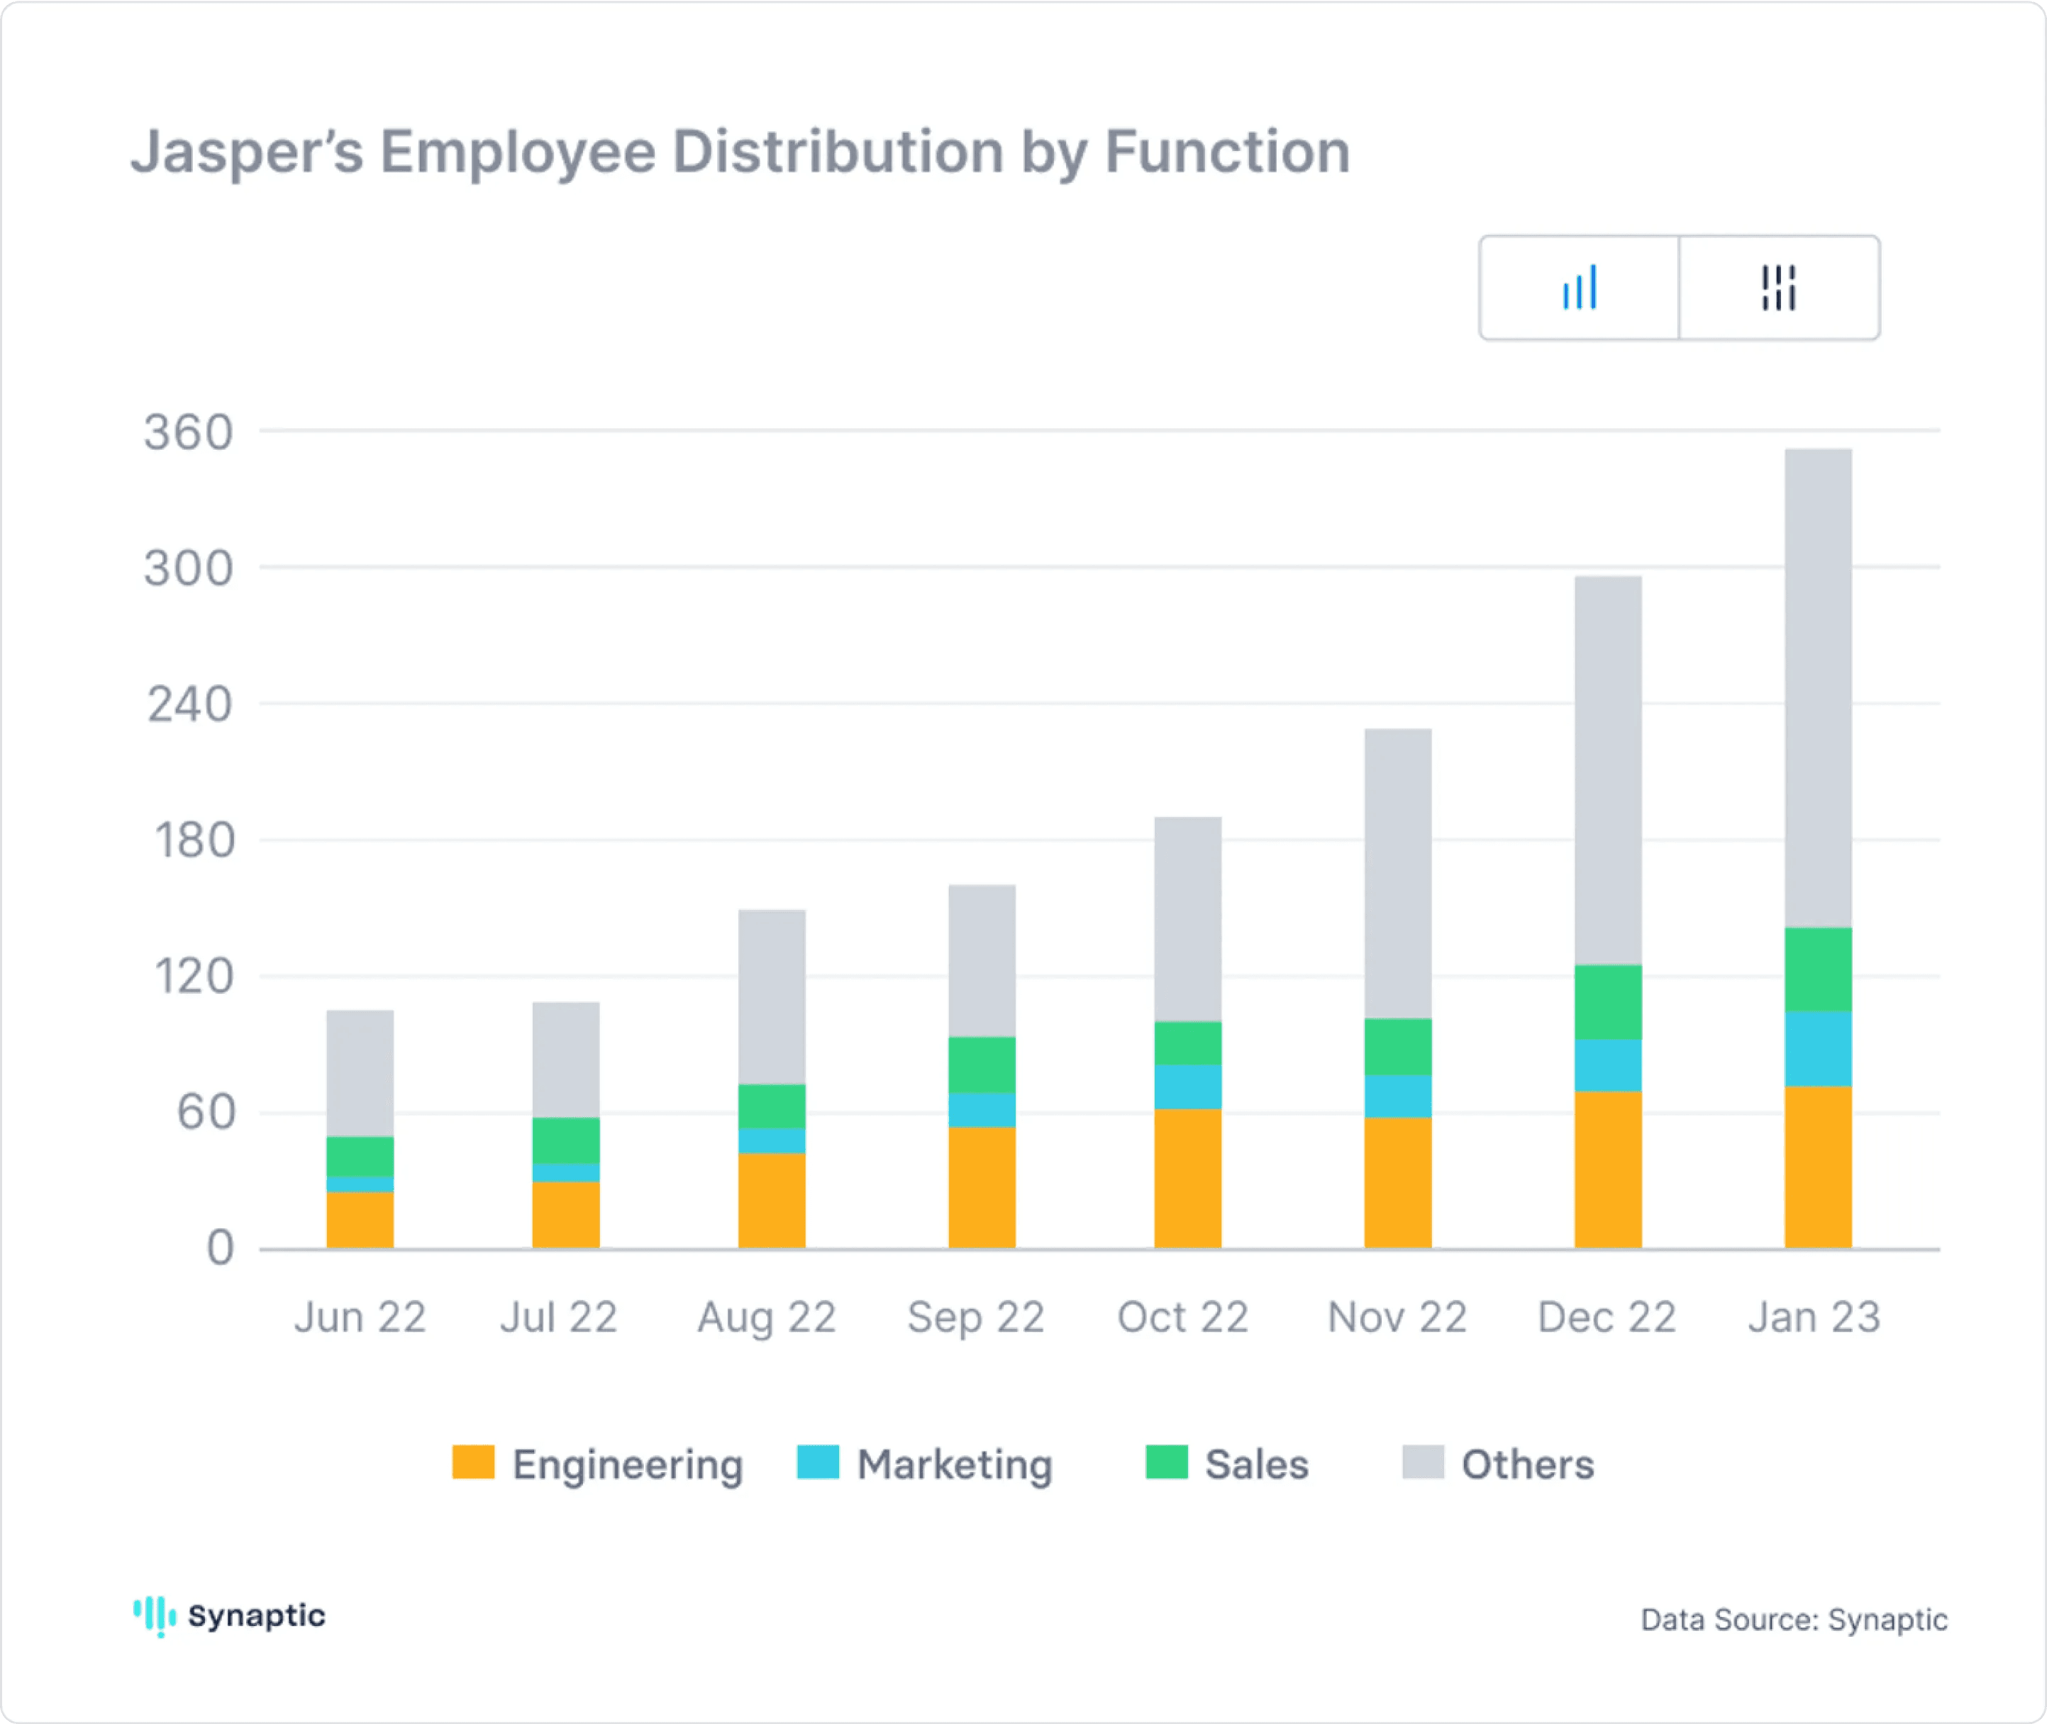Select the Jan 23 Others bar segment
This screenshot has height=1724, width=2047.
1817,687
